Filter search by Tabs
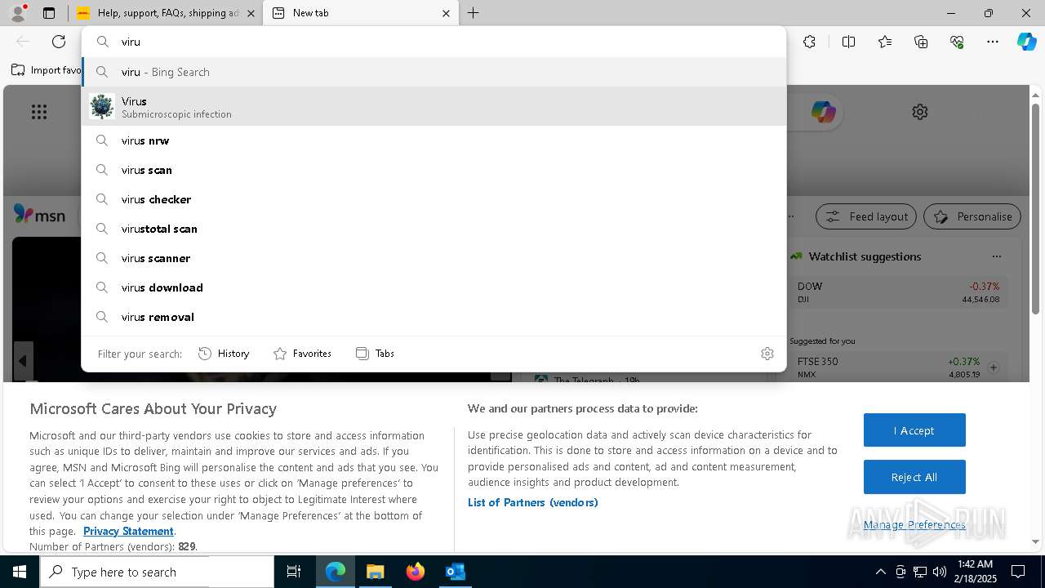1045x588 pixels. 375,354
